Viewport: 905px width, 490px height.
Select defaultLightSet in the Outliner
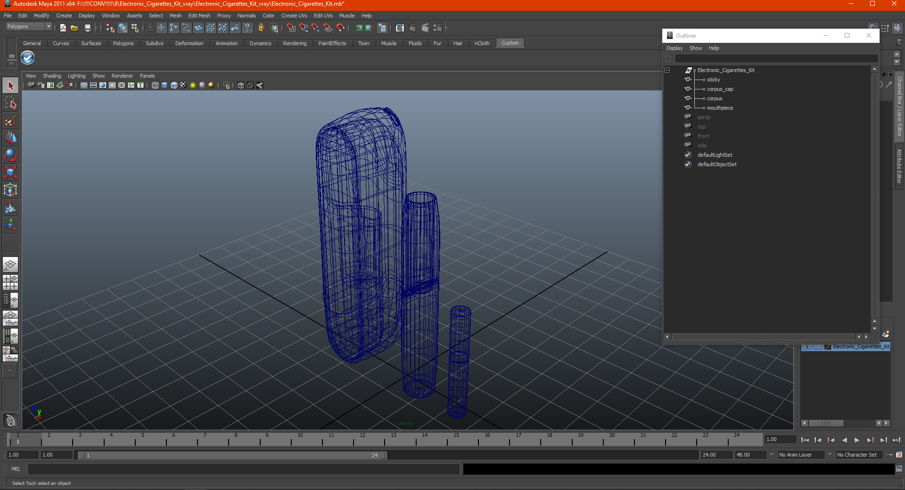[x=715, y=155]
